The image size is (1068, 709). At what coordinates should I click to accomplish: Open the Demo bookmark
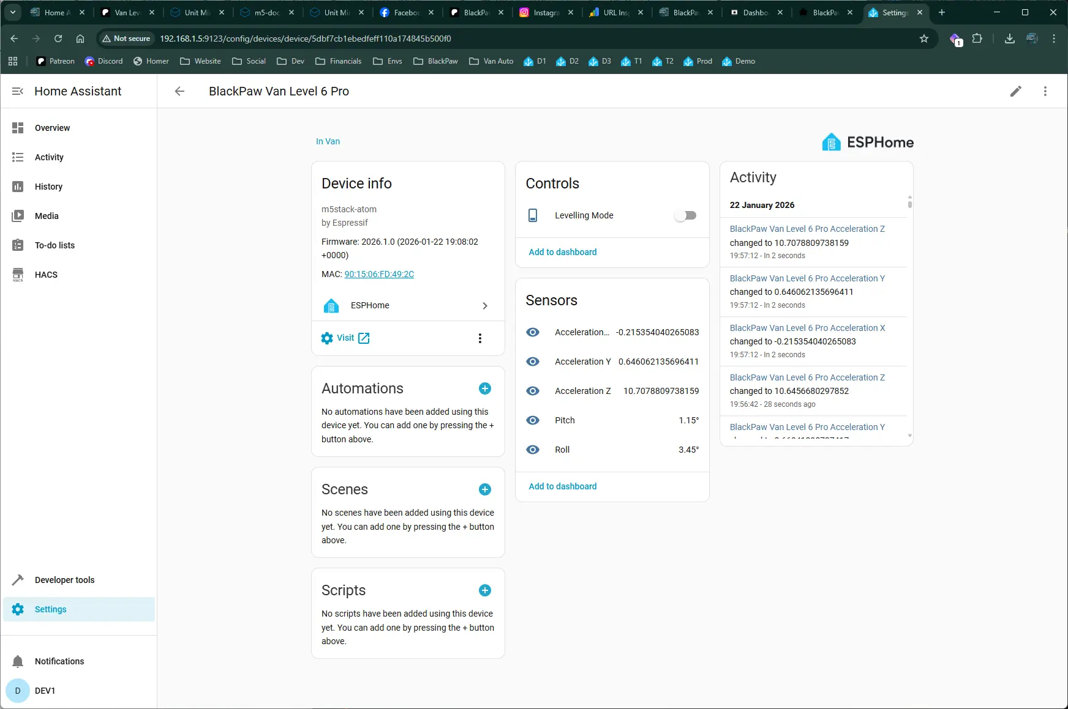coord(739,61)
